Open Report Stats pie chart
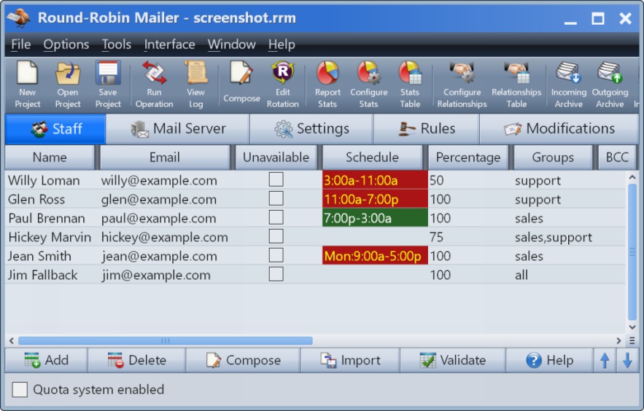 [x=327, y=84]
